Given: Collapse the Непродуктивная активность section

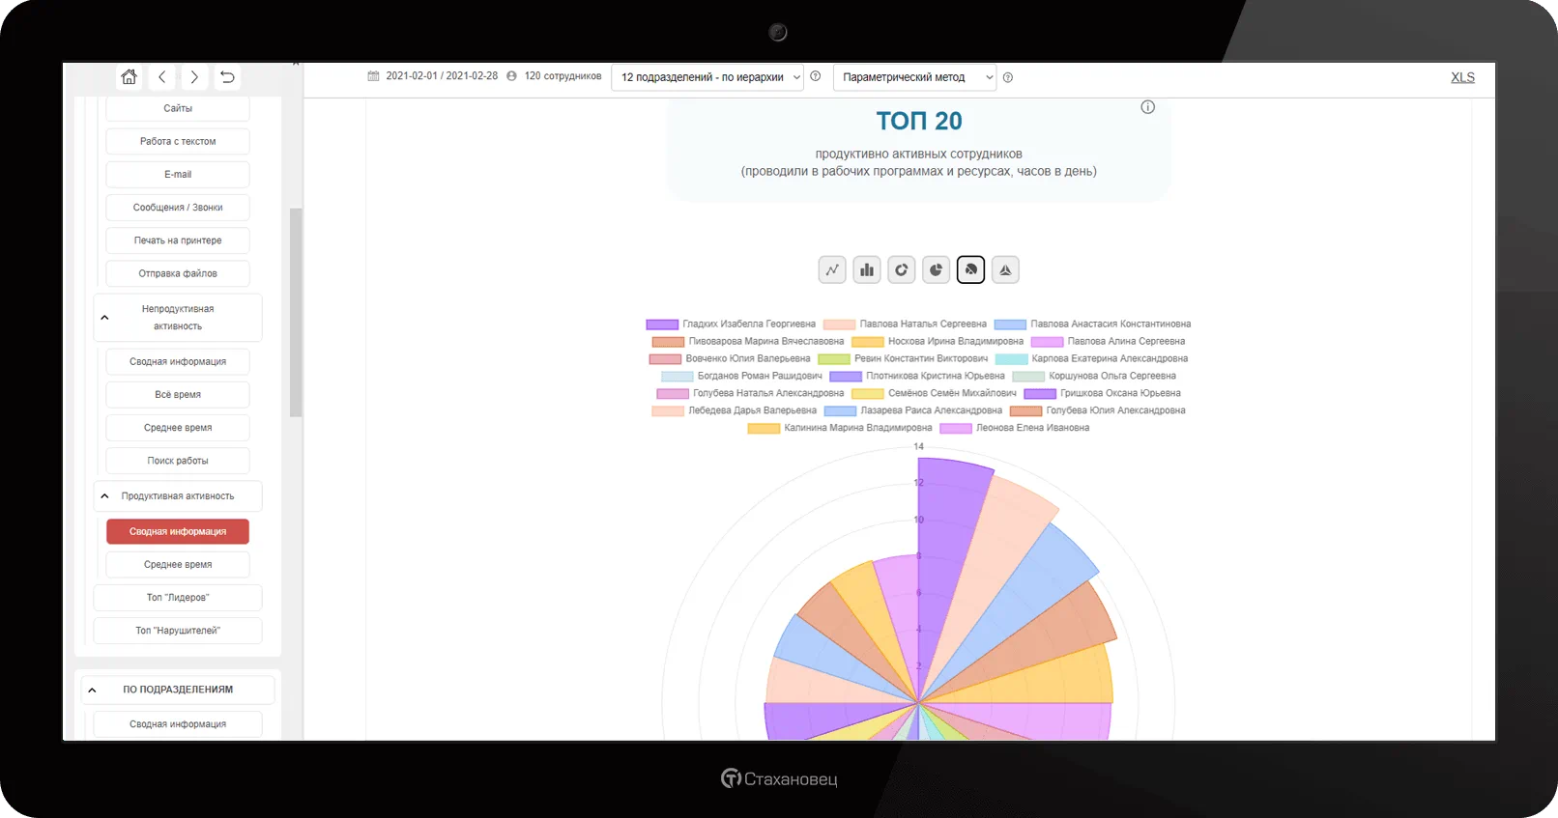Looking at the screenshot, I should tap(104, 318).
